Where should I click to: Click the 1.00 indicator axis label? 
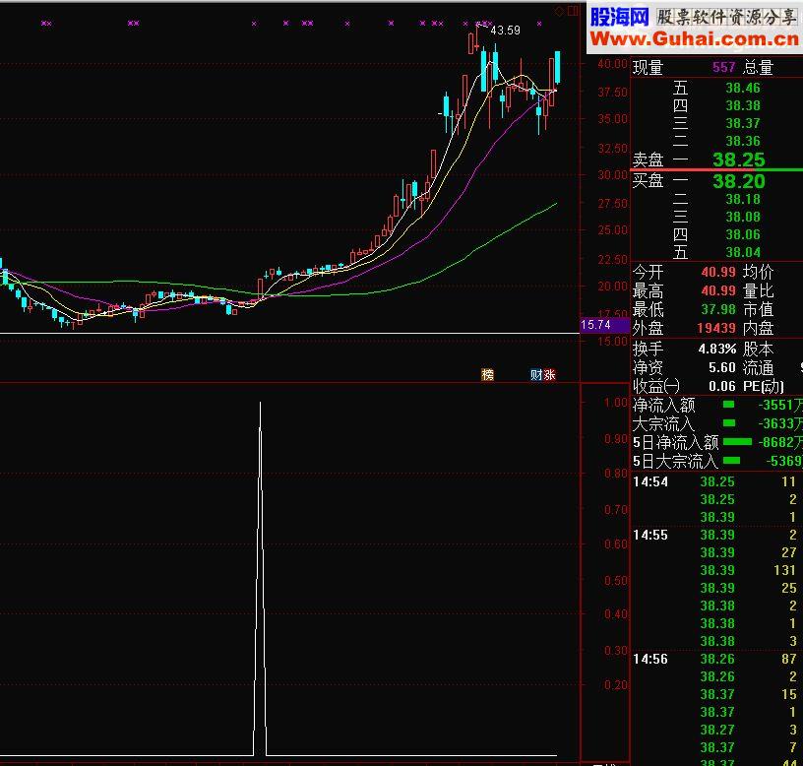point(616,403)
